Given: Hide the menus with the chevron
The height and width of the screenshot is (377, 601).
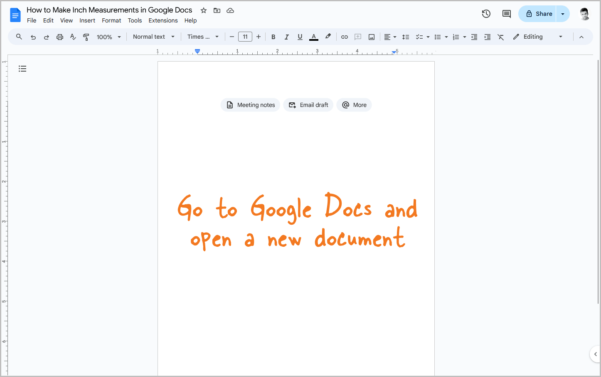Looking at the screenshot, I should pos(581,37).
